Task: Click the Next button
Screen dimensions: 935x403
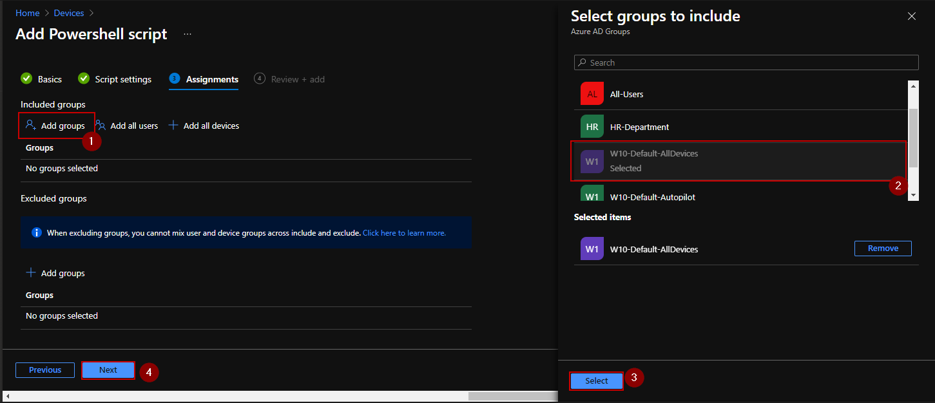Action: (x=108, y=370)
